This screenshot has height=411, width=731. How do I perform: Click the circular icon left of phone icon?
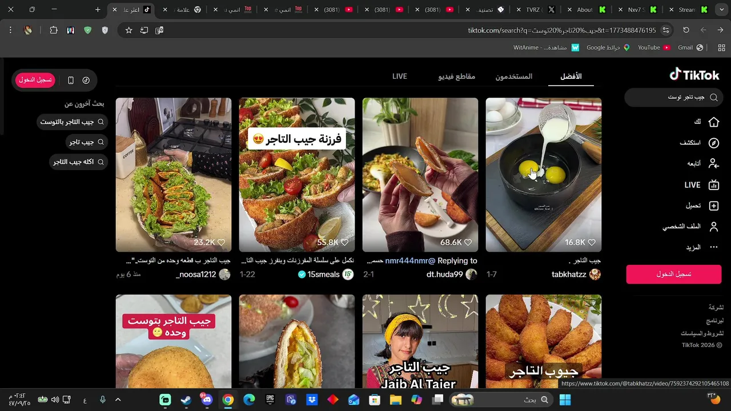tap(86, 80)
